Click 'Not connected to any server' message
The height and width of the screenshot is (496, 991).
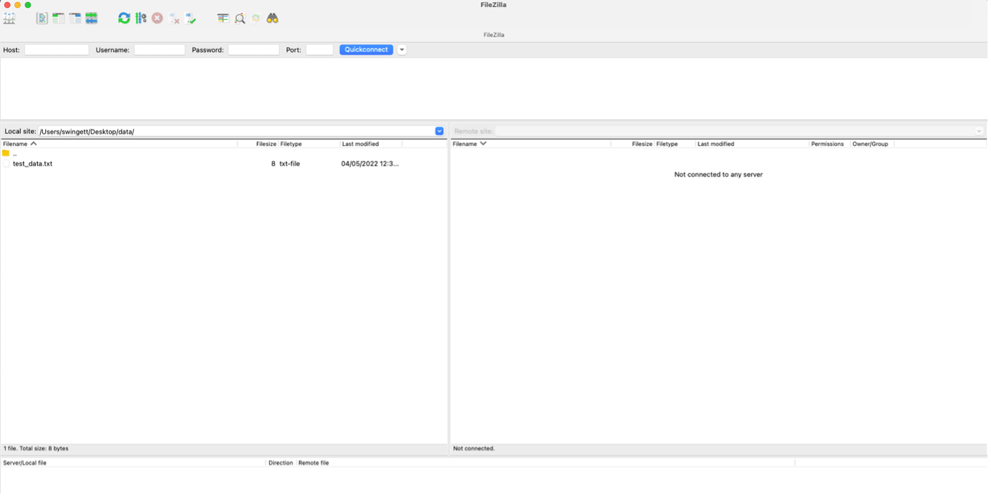coord(719,175)
